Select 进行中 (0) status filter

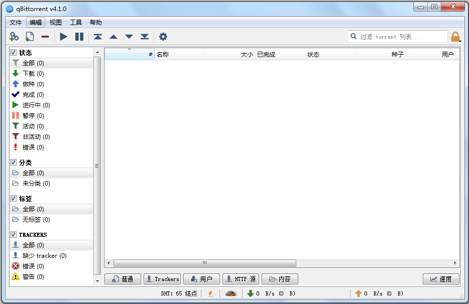[x=51, y=105]
